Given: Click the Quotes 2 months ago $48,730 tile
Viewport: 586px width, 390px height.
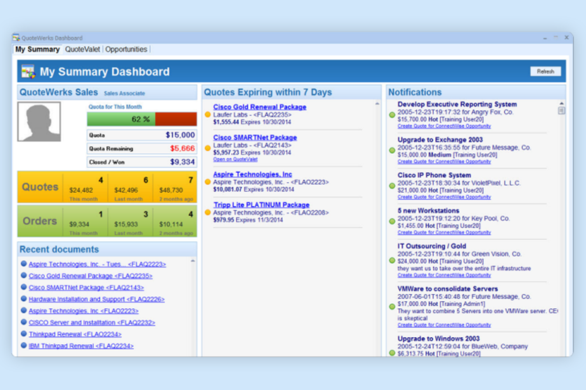Looking at the screenshot, I should click(175, 188).
